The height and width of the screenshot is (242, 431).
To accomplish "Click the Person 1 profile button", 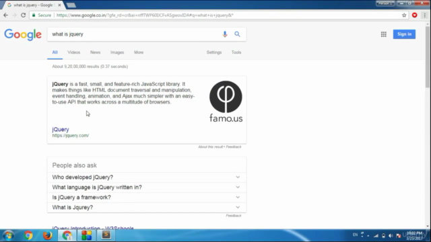I will (385, 3).
